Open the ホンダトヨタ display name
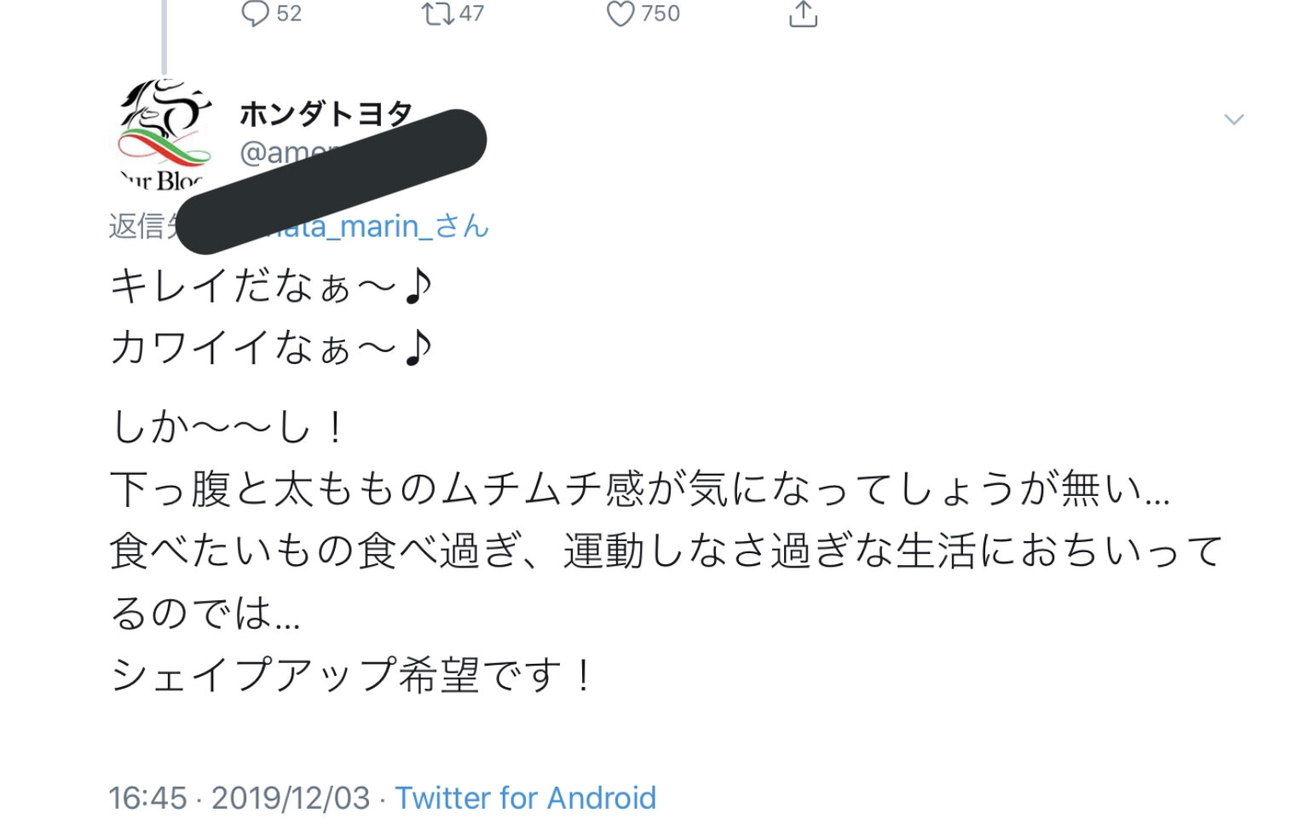The height and width of the screenshot is (825, 1309). coord(326,113)
